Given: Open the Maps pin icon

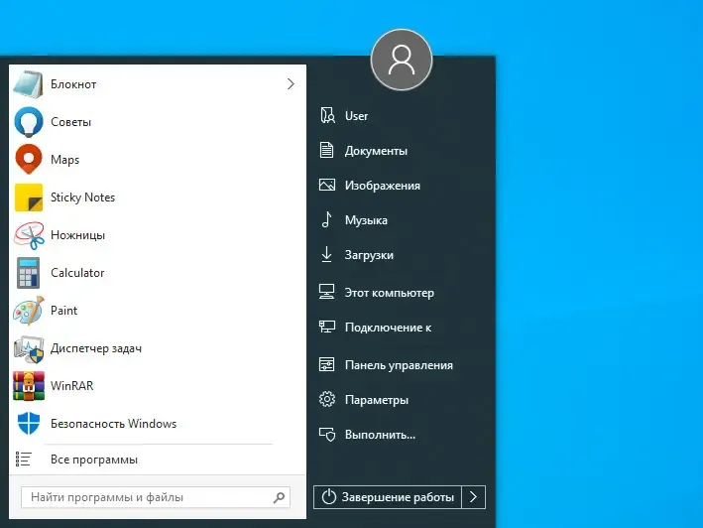Looking at the screenshot, I should [x=29, y=159].
